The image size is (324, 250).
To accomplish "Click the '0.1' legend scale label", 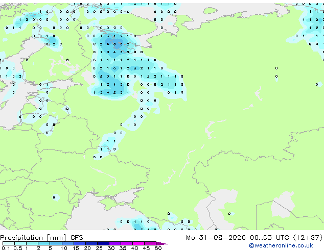I will tap(6, 248).
